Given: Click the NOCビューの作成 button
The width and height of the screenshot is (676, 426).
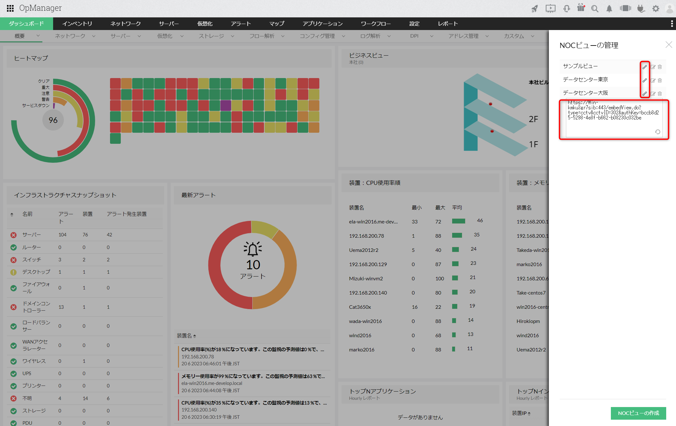Looking at the screenshot, I should (x=638, y=413).
